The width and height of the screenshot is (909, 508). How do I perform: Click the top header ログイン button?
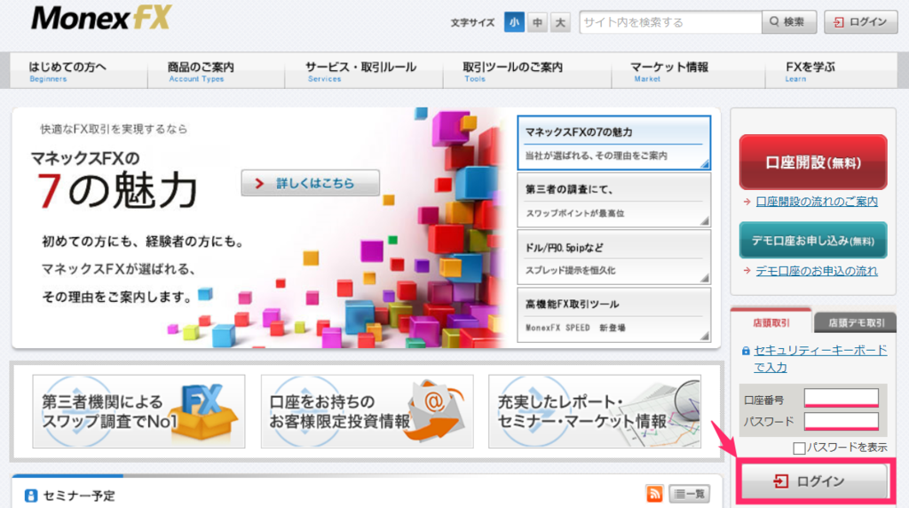(861, 22)
